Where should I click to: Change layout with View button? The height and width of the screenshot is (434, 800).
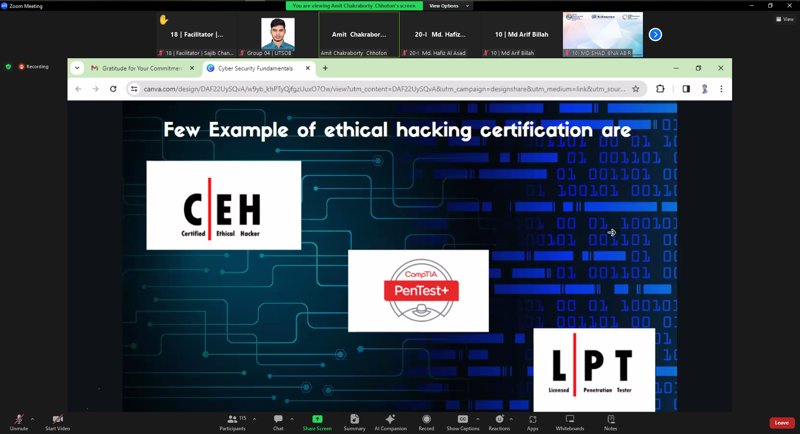tap(785, 19)
